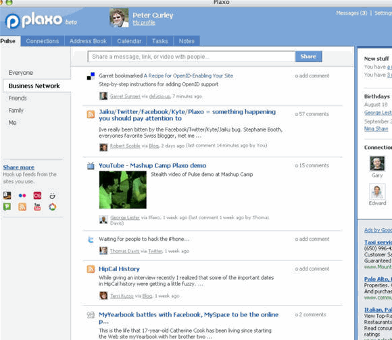The height and width of the screenshot is (340, 392).
Task: Open the Garret Sunseri name link
Action: [125, 96]
